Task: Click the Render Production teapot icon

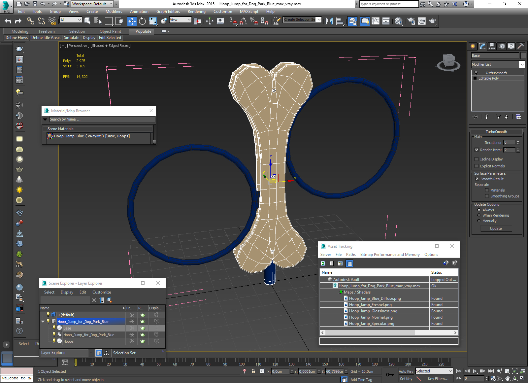Action: (x=432, y=21)
